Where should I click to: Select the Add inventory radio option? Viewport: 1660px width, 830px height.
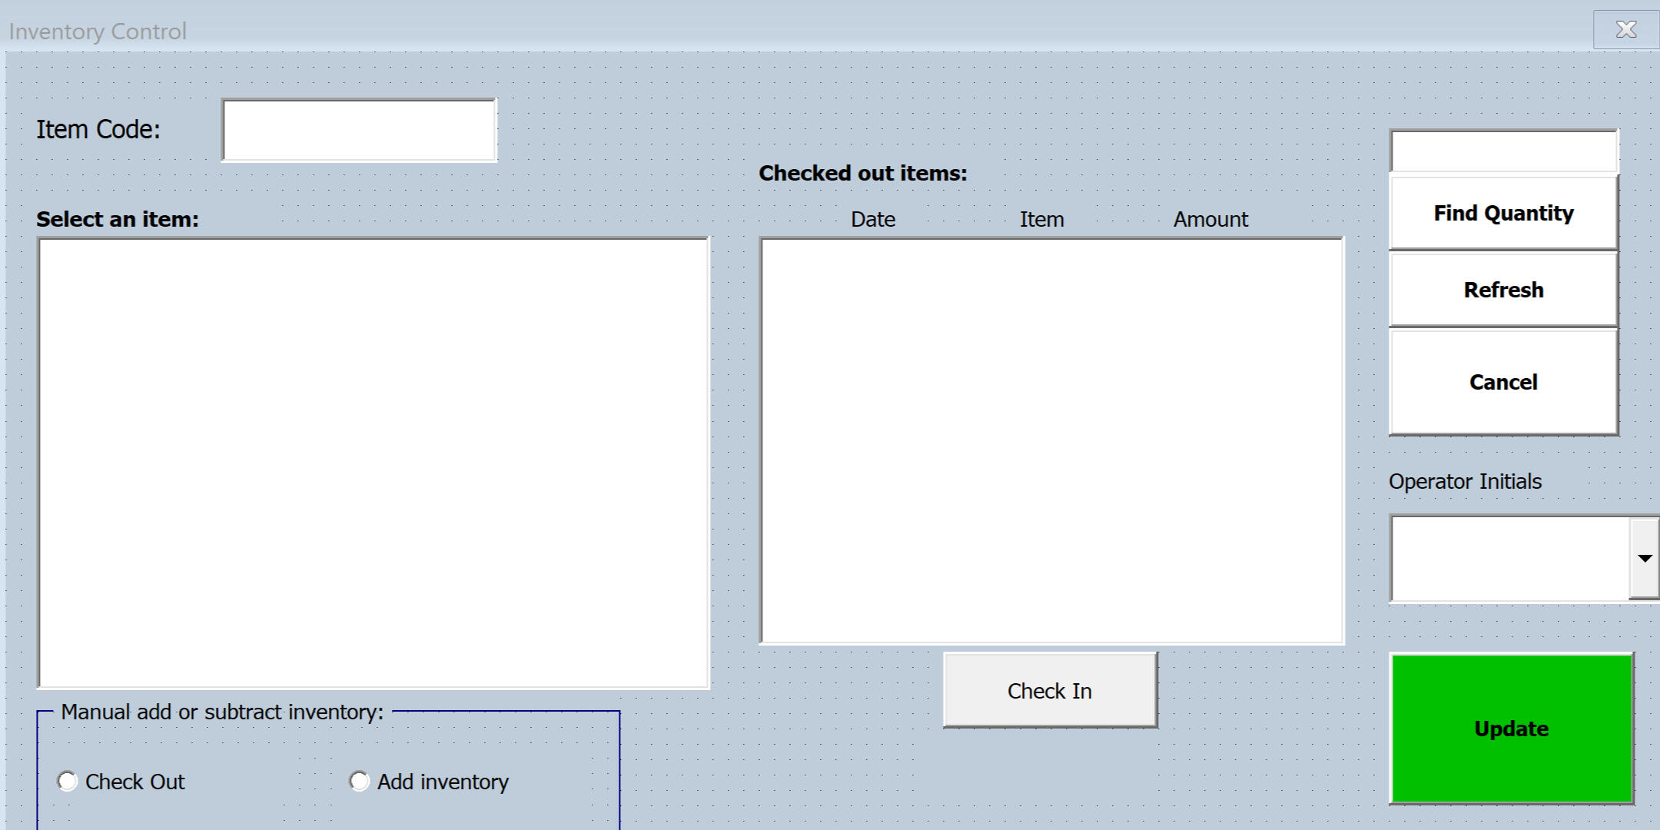pos(360,782)
